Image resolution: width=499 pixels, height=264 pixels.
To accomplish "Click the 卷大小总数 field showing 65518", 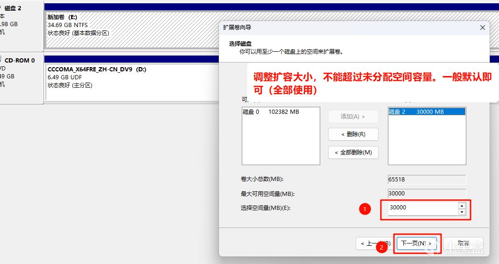I will tap(427, 180).
